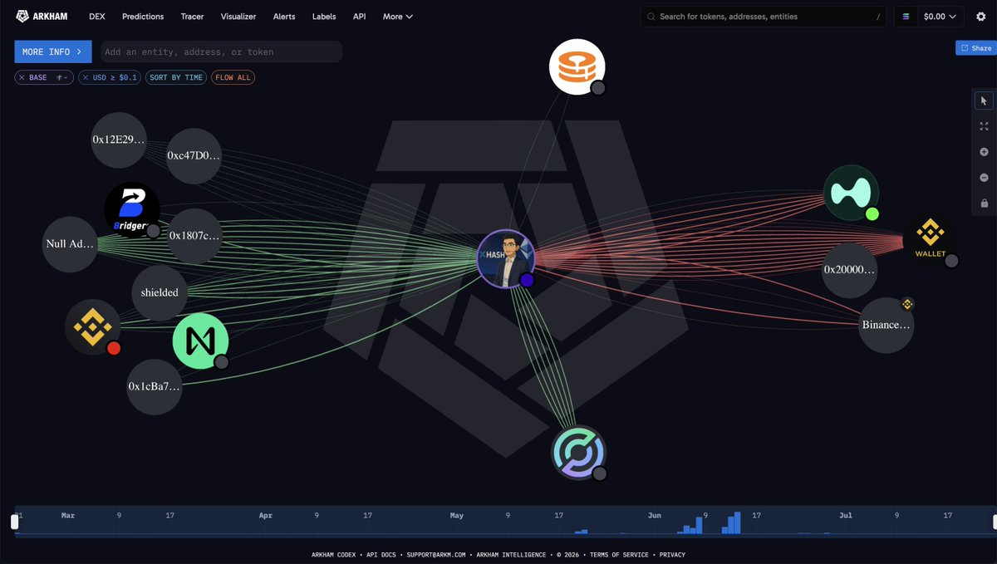Remove the USD ≥ $0.1 filter

coord(85,77)
